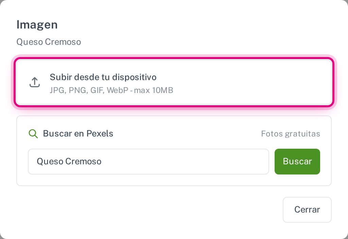Click the Fotos gratuitas label
The height and width of the screenshot is (239, 348).
pos(291,134)
